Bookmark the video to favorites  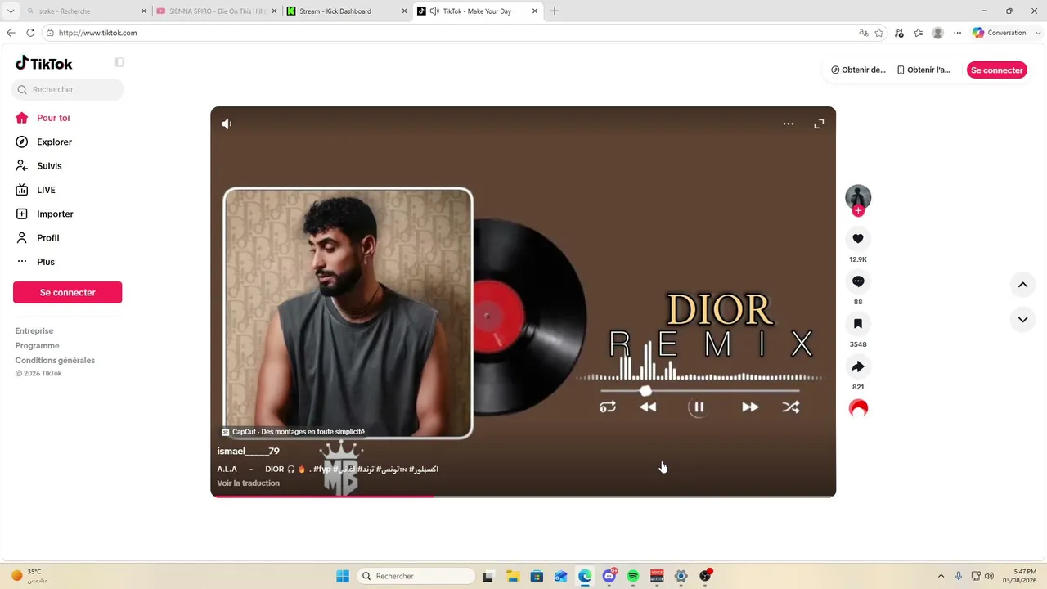tap(858, 324)
